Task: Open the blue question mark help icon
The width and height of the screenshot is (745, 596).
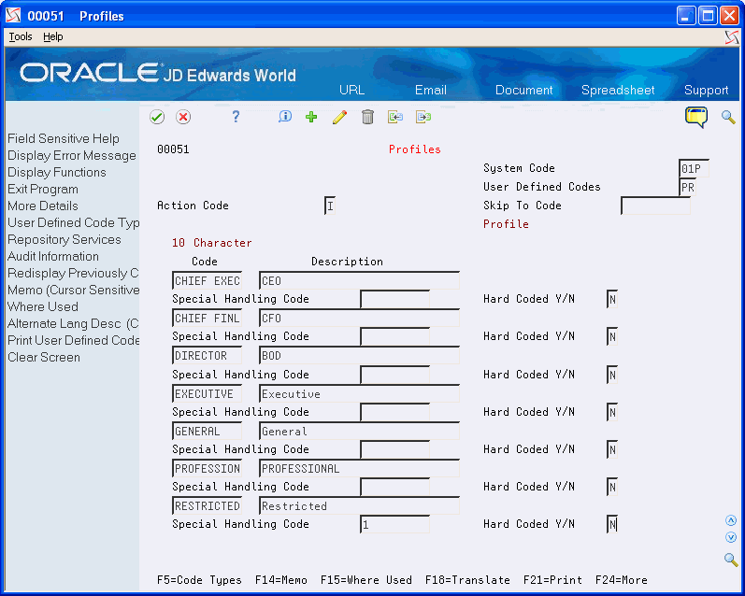Action: [236, 117]
